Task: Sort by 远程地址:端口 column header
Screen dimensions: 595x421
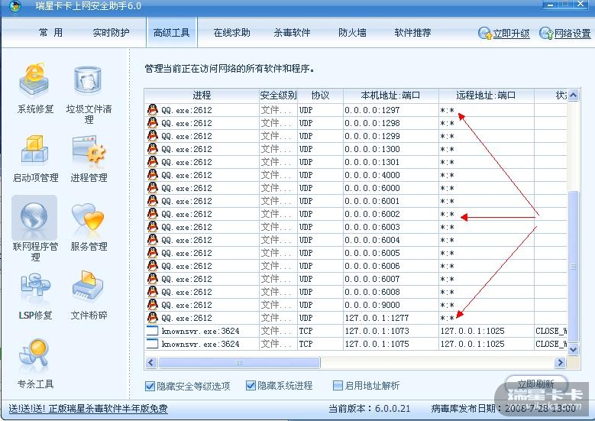Action: coord(487,96)
